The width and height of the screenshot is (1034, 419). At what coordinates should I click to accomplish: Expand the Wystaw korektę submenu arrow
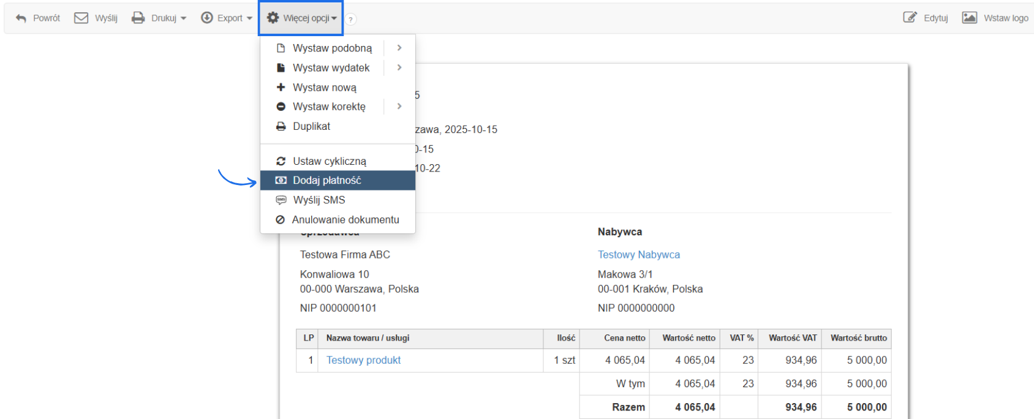(399, 107)
